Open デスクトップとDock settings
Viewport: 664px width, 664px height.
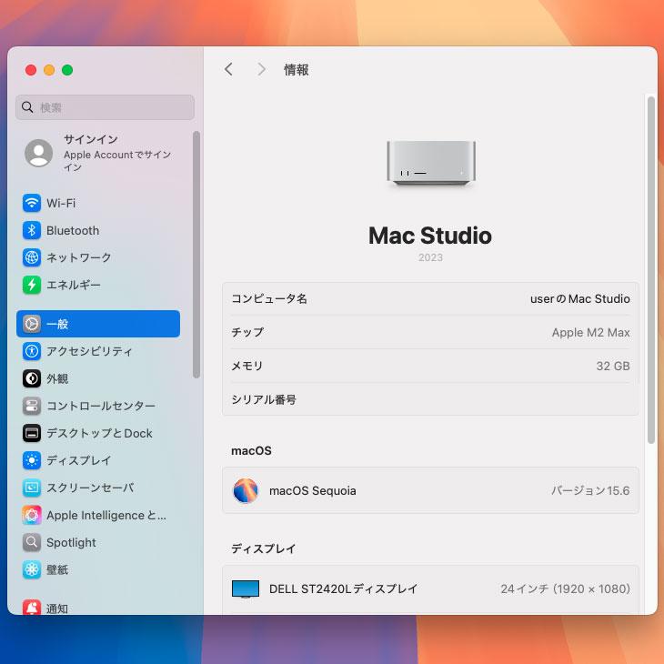coord(99,433)
